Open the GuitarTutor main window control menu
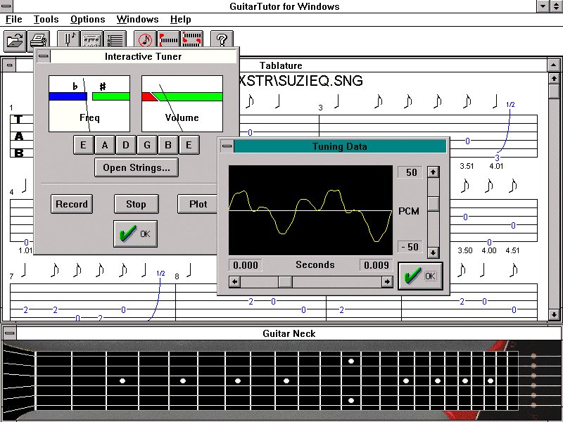563x422 pixels. (6, 6)
